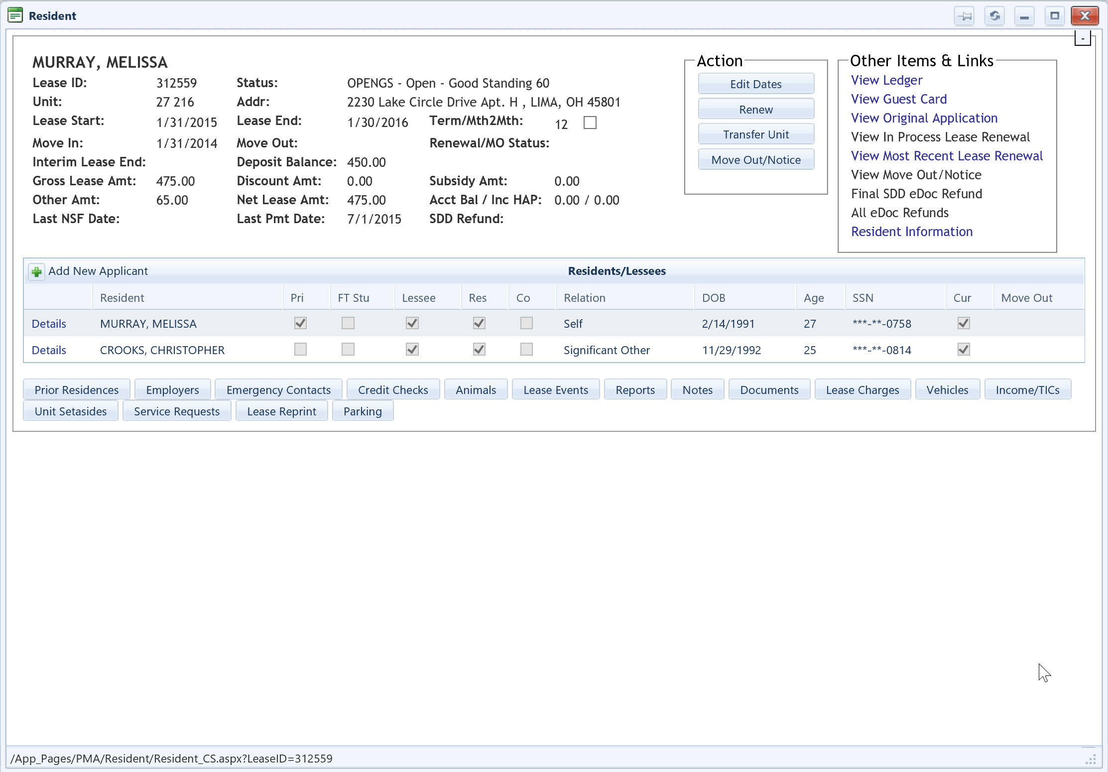The image size is (1108, 772).
Task: Toggle Co checkbox for Crooks, Christopher
Action: 526,350
